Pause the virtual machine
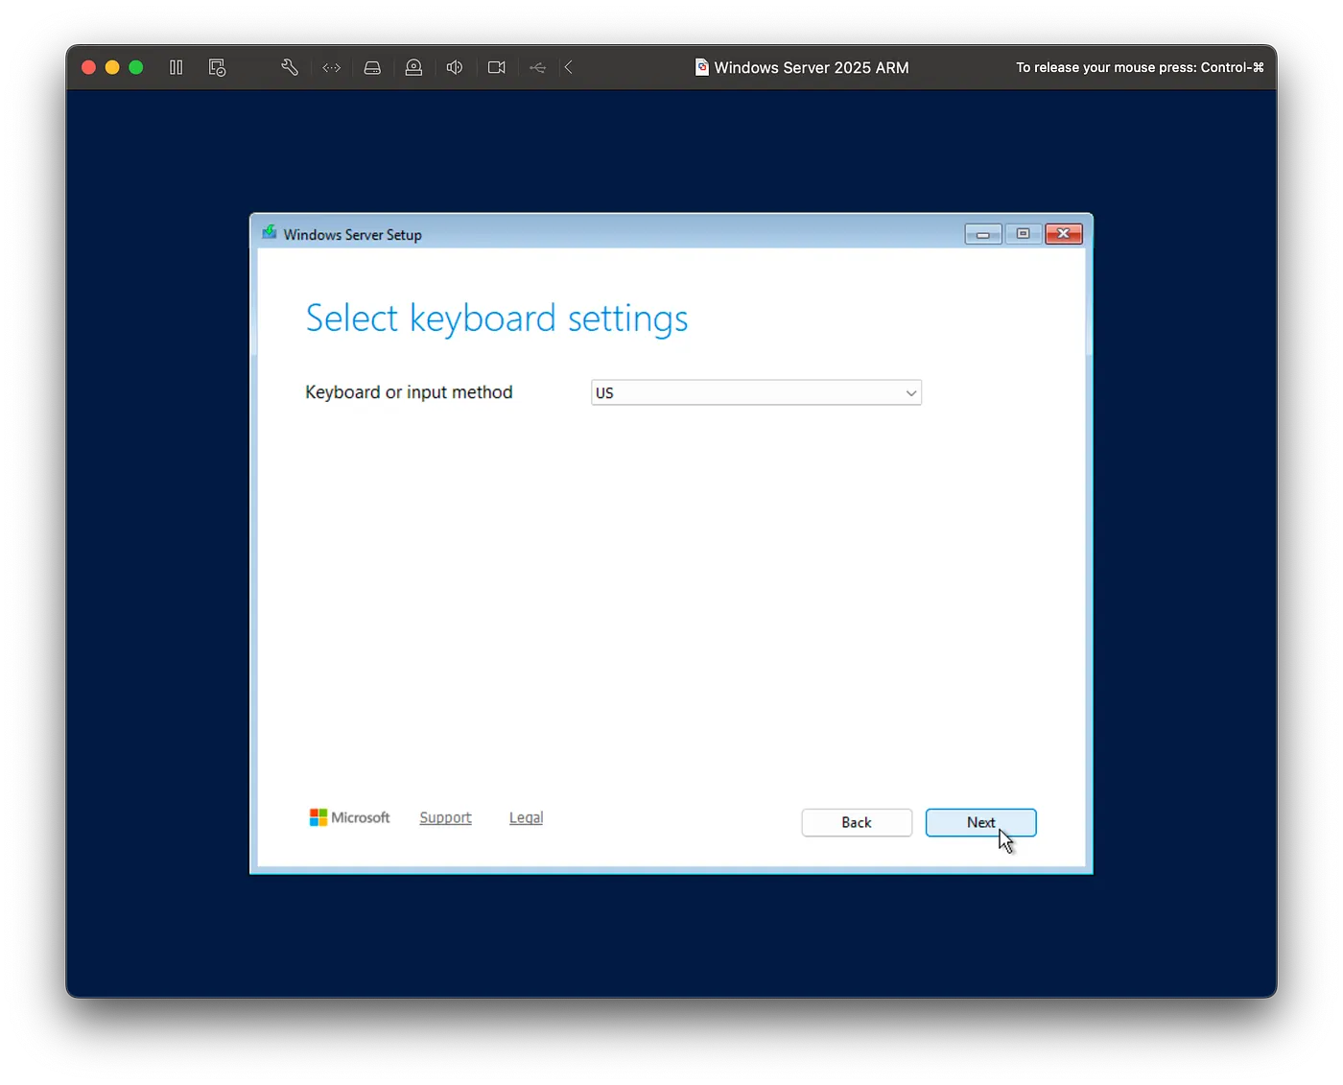Viewport: 1343px width, 1085px height. (177, 67)
